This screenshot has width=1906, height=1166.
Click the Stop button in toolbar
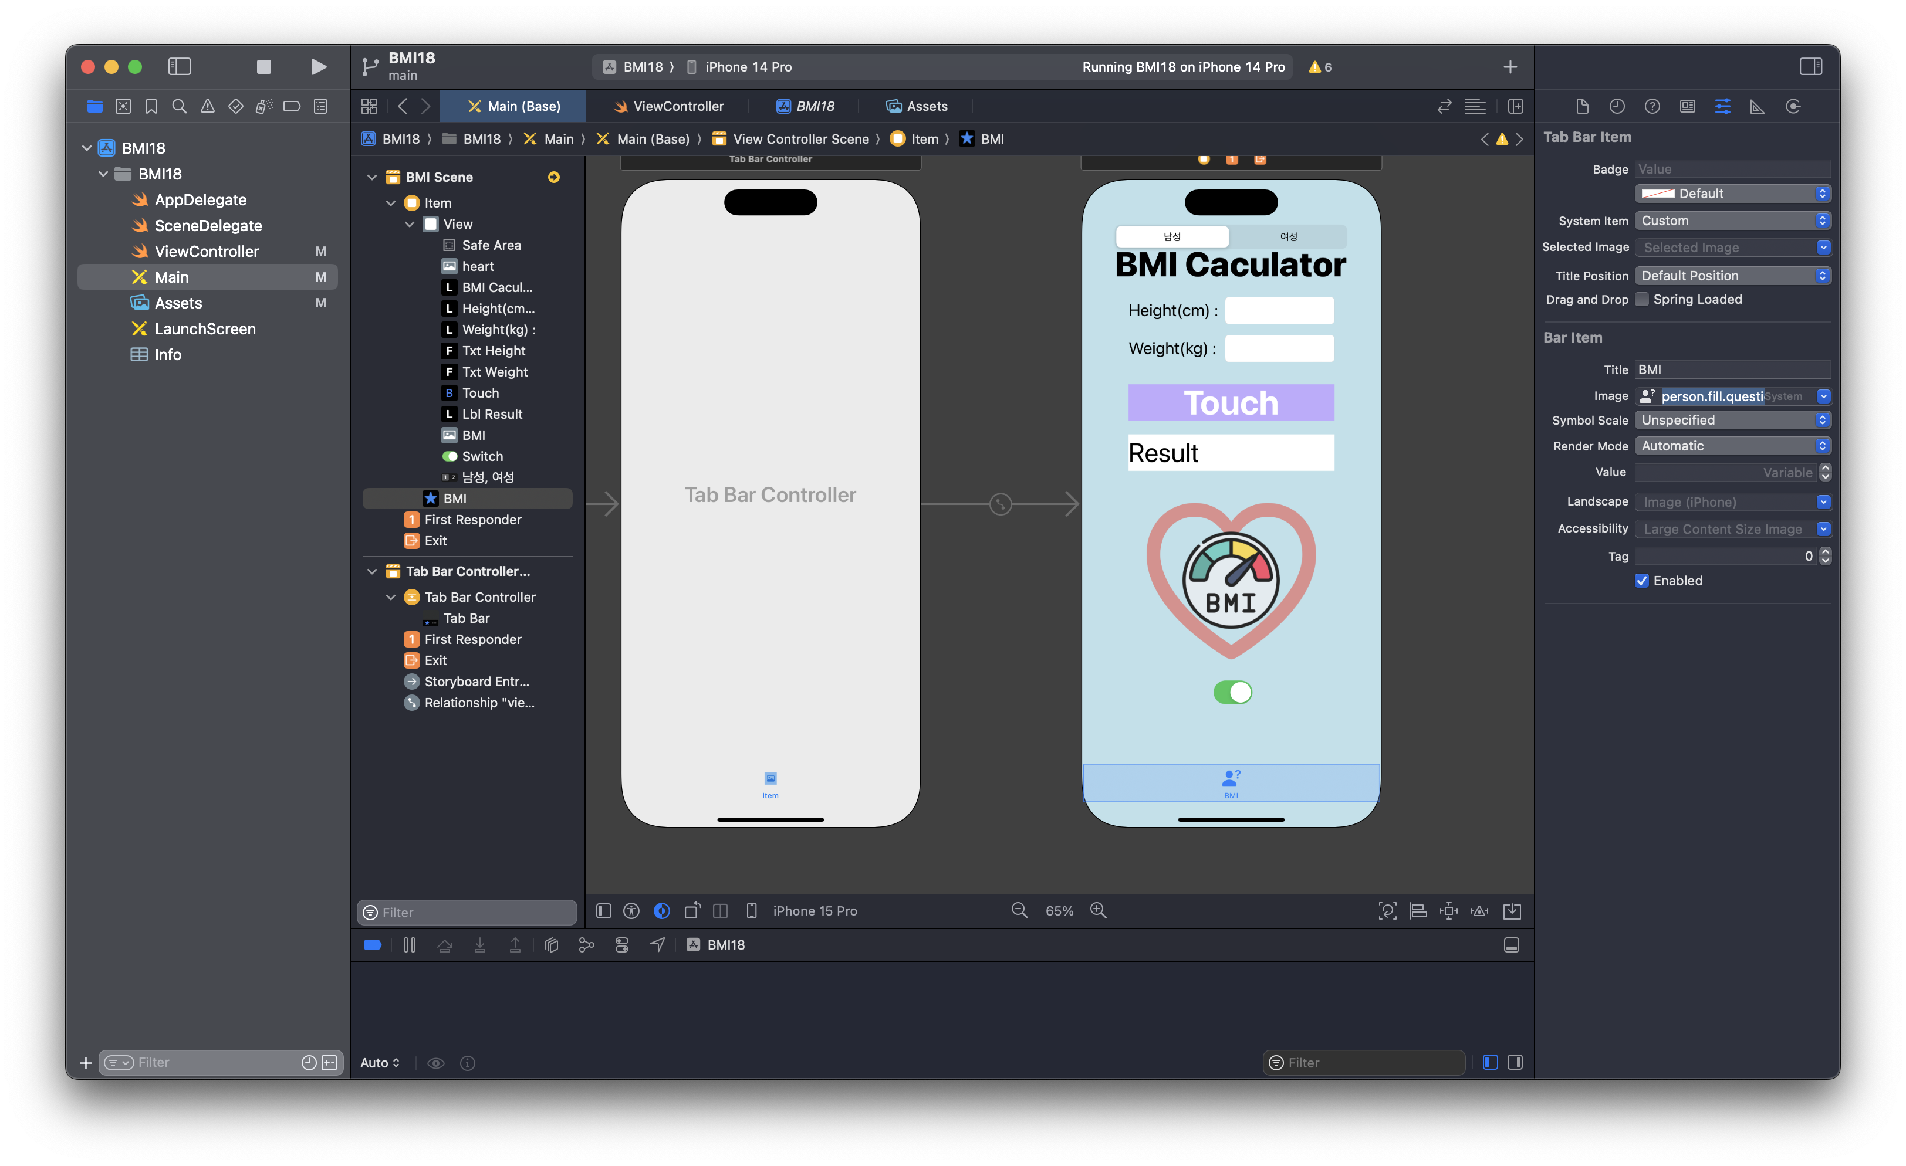coord(264,66)
